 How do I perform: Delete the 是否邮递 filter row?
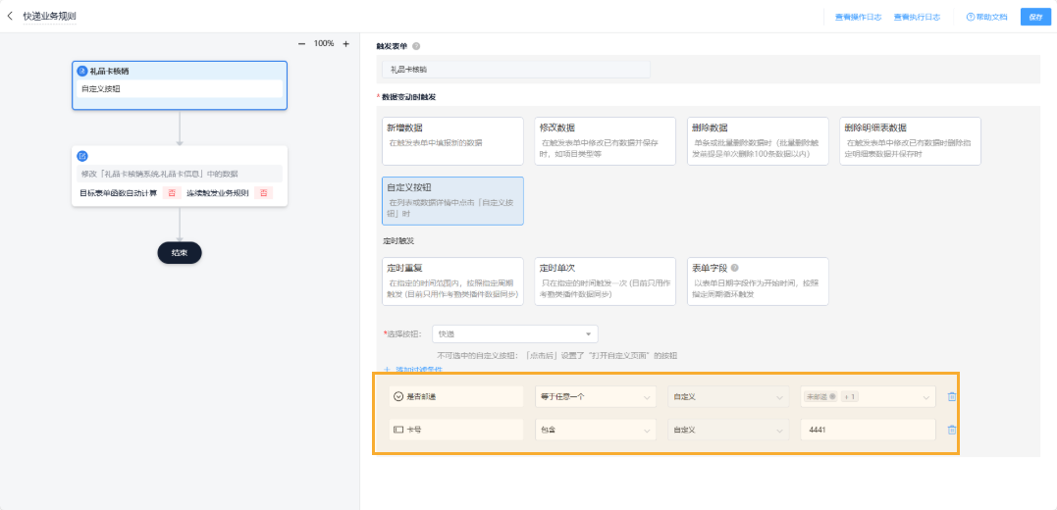tap(952, 397)
